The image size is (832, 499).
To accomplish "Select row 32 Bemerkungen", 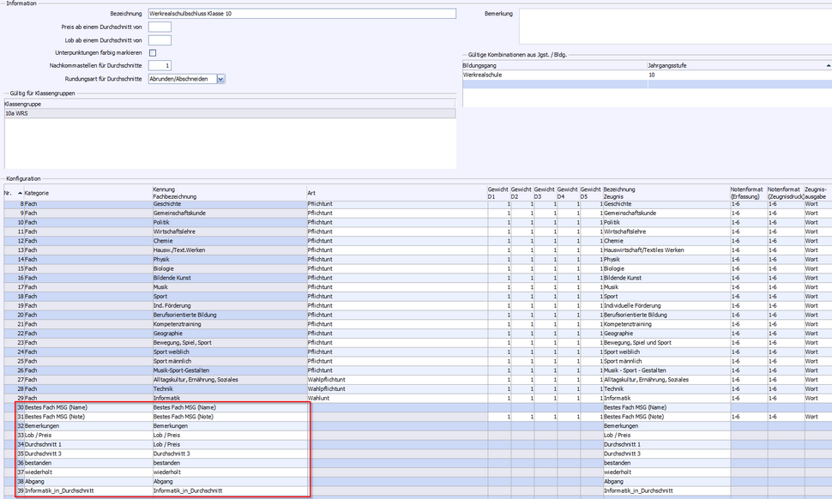I will (x=86, y=426).
